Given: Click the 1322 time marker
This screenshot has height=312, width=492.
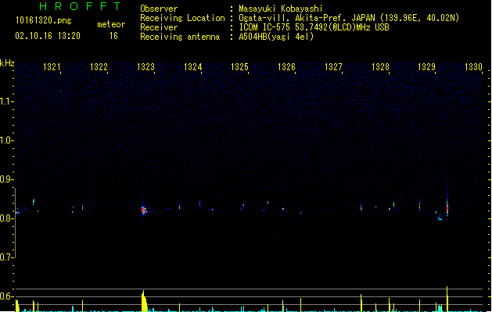Looking at the screenshot, I should click(x=99, y=67).
